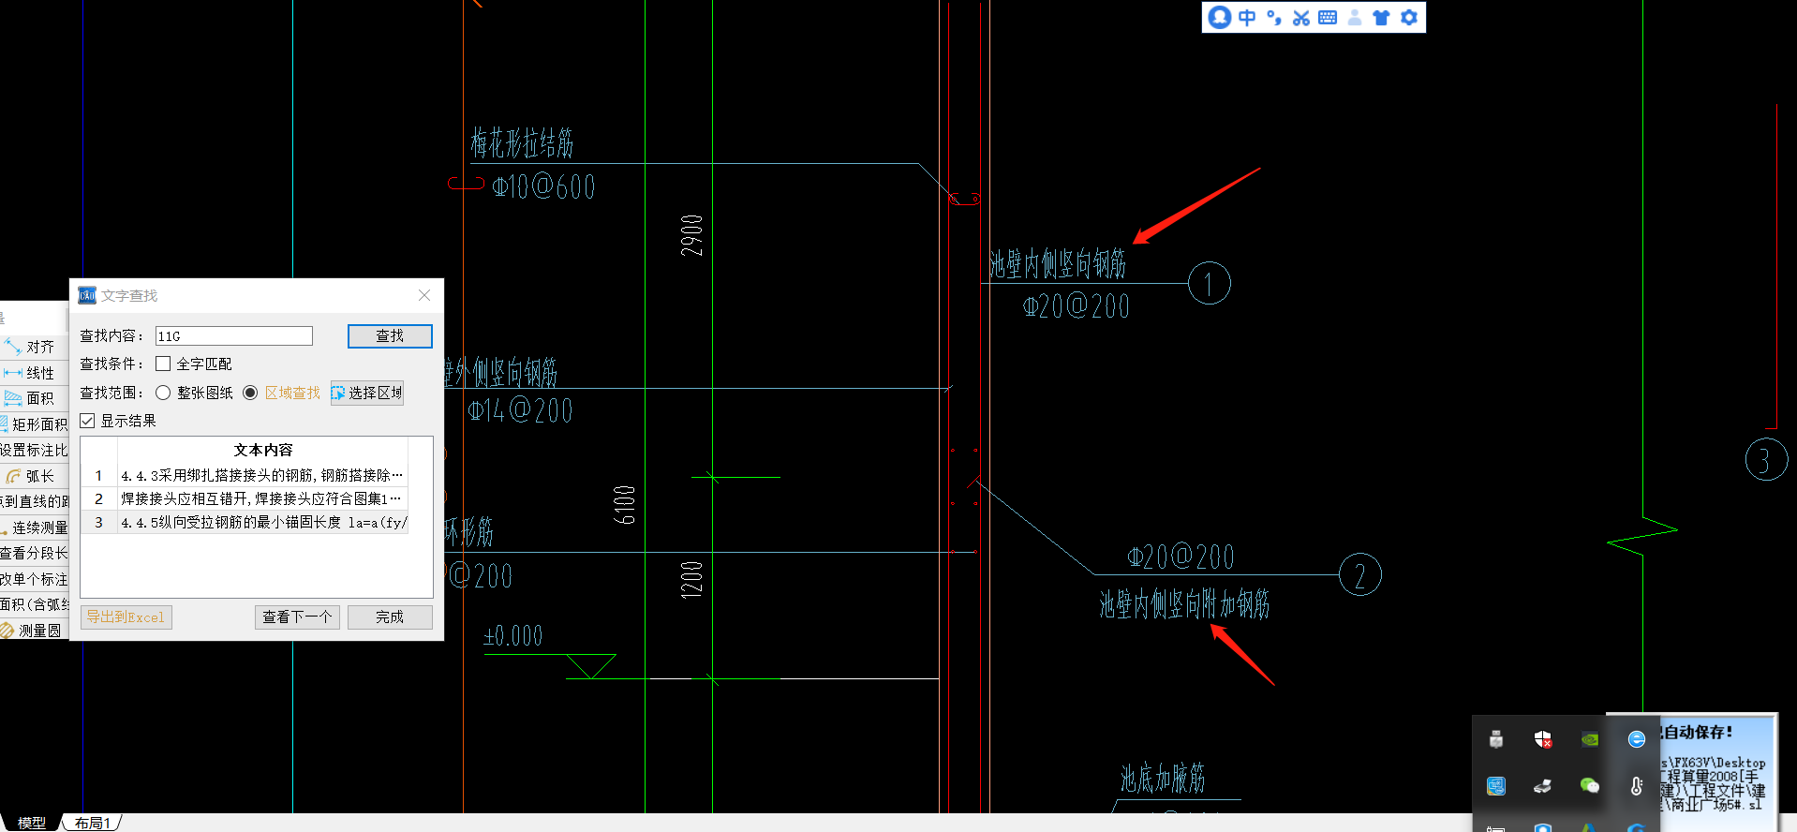Image resolution: width=1797 pixels, height=832 pixels.
Task: Click the blue browser 'e' tray icon
Action: (1637, 739)
